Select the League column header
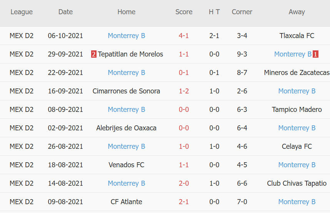330x213 pixels. click(x=22, y=12)
